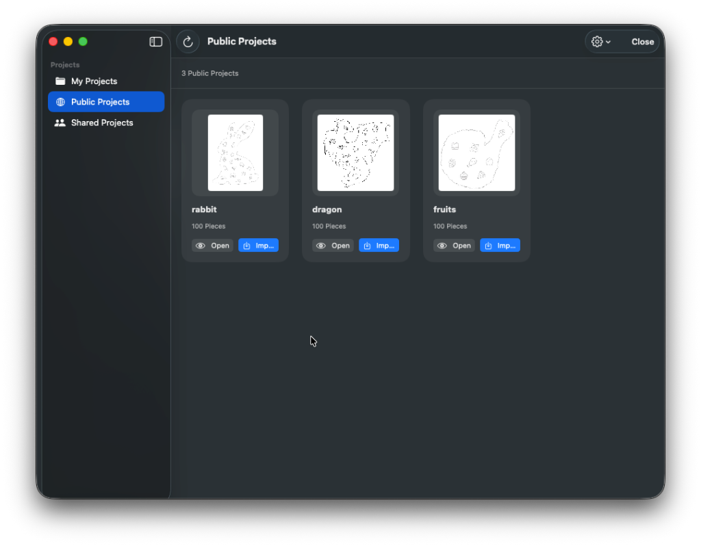Select My Projects in sidebar
This screenshot has width=701, height=546.
click(94, 81)
